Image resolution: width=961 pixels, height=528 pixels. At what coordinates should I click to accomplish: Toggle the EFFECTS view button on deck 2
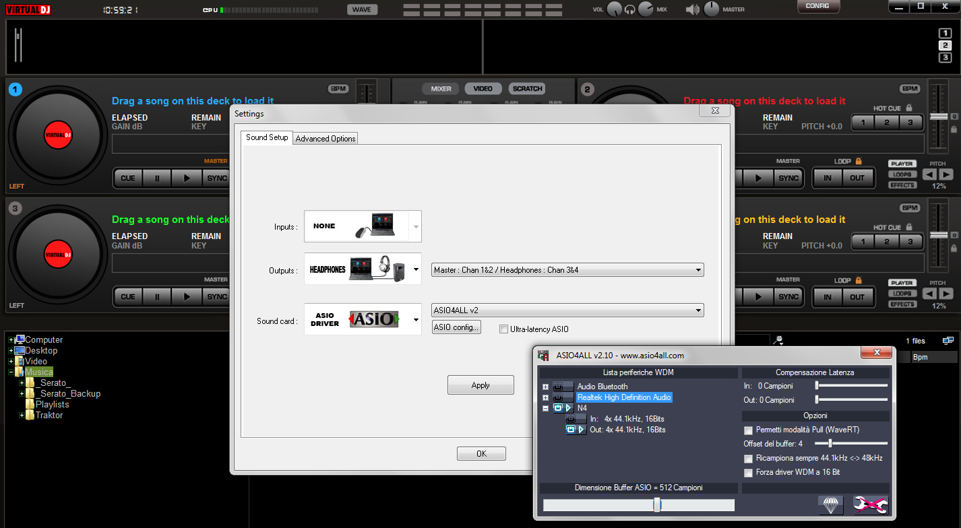902,185
